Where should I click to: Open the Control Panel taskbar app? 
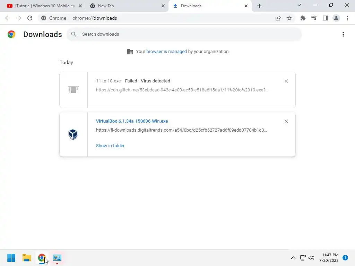pos(57,258)
